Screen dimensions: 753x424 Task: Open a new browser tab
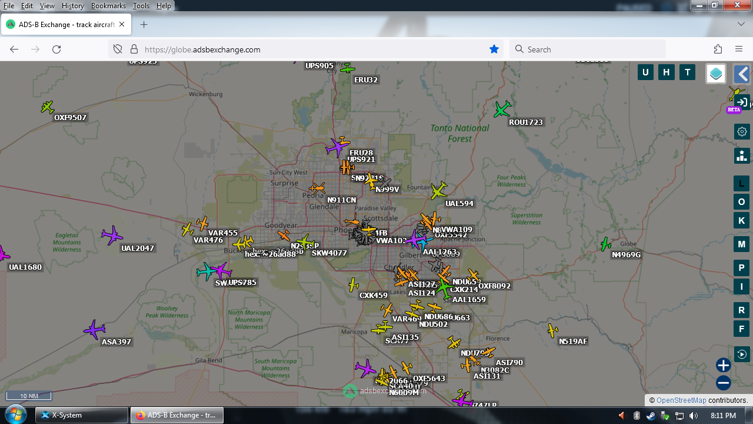[x=144, y=25]
